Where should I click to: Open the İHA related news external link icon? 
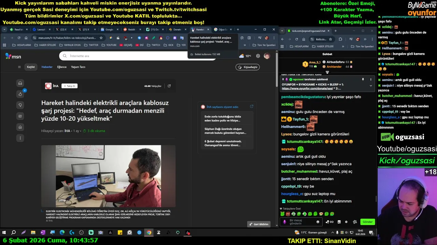252,107
